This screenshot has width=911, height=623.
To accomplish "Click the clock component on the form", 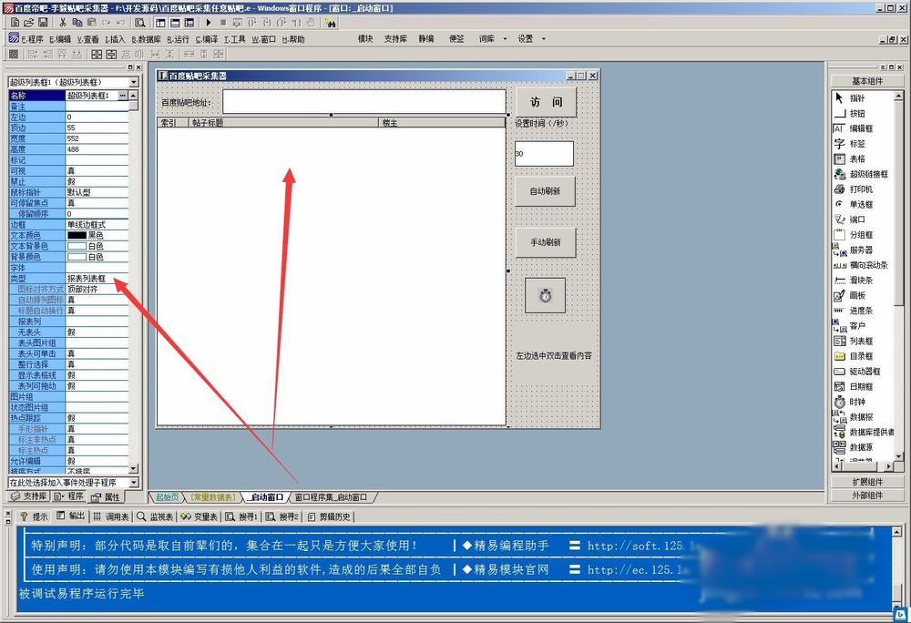I will [x=545, y=295].
